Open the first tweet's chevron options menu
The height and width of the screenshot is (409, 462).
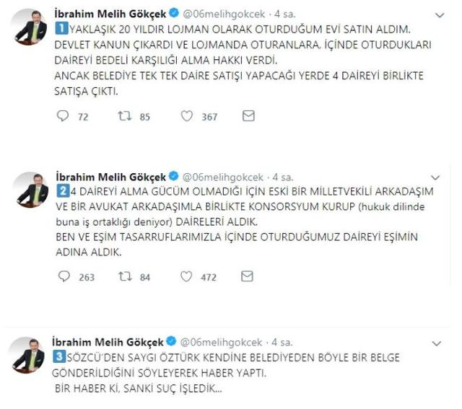coord(440,14)
